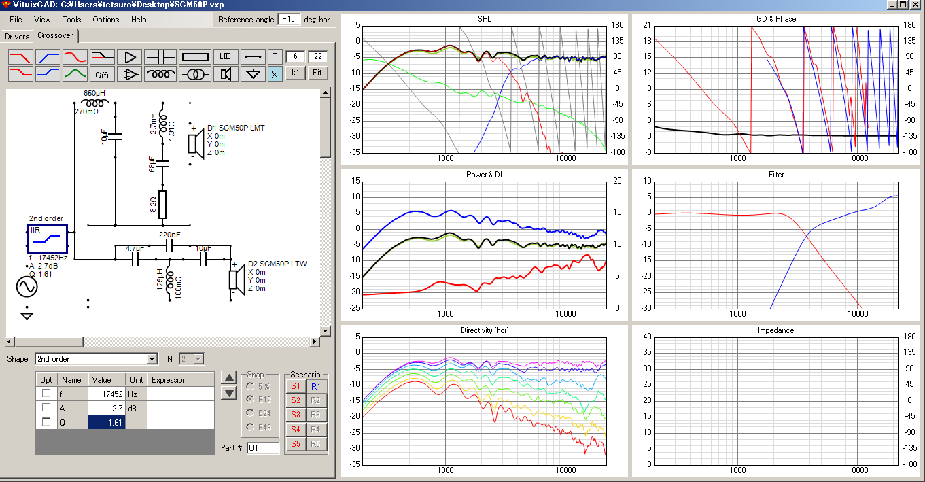This screenshot has height=482, width=925.
Task: Insert a G(f) transfer function block
Action: pyautogui.click(x=102, y=73)
